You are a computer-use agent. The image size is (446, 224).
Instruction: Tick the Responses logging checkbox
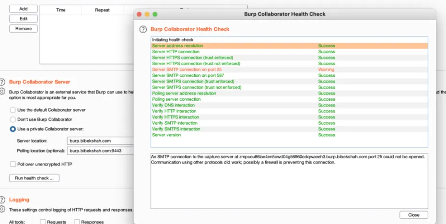[x=77, y=222]
